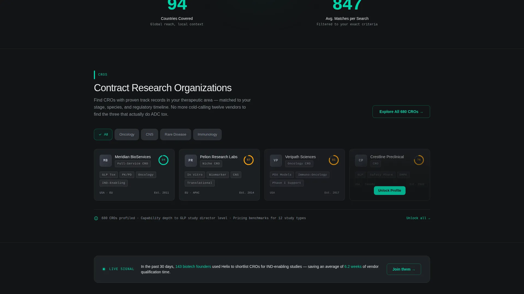Click the 76 score ring on Crestline Preclinical
Image resolution: width=524 pixels, height=294 pixels.
pyautogui.click(x=419, y=160)
